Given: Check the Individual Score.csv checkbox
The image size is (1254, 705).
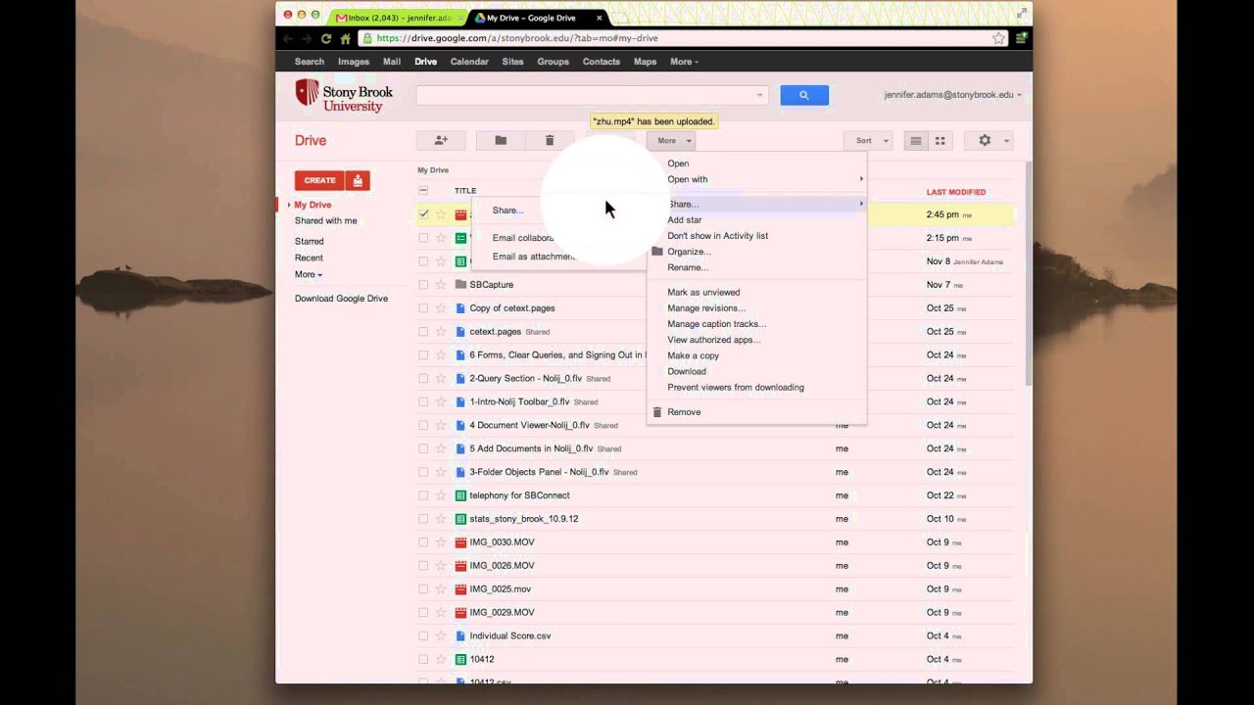Looking at the screenshot, I should (x=423, y=635).
